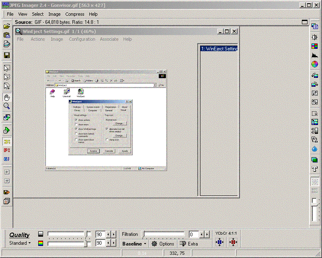Decrease Filtration value with left arrow
This screenshot has width=322, height=258.
tap(202, 234)
